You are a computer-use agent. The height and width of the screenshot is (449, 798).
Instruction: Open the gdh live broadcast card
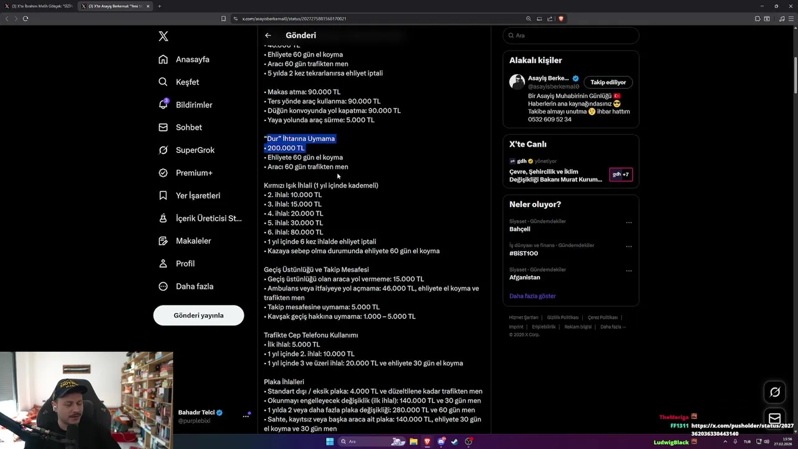[571, 169]
